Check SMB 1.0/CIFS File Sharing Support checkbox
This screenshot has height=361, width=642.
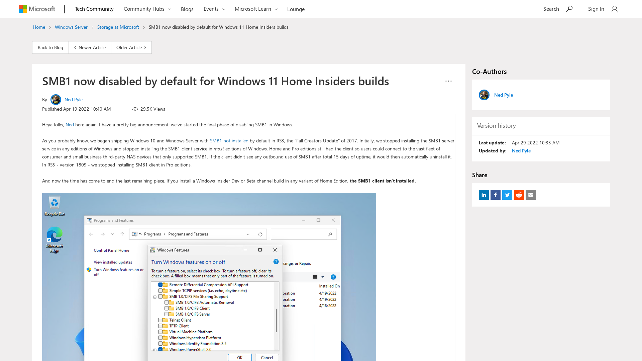160,296
